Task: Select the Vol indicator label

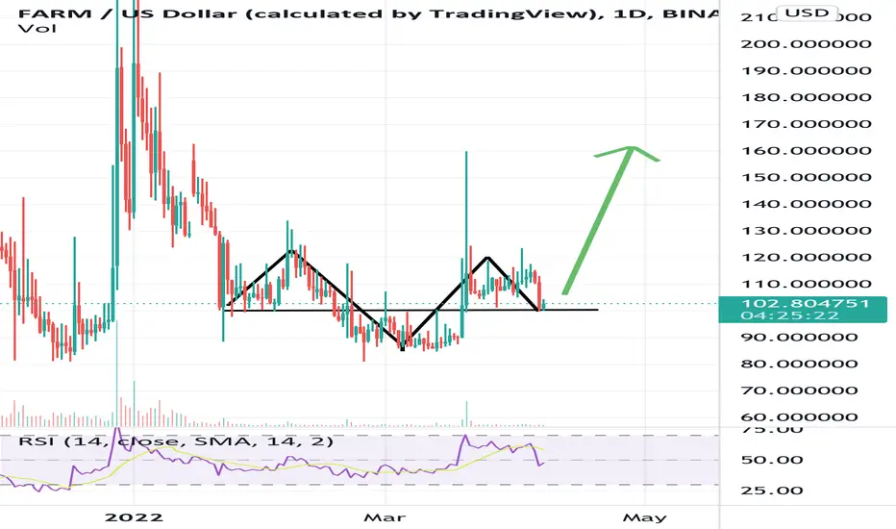Action: point(37,28)
